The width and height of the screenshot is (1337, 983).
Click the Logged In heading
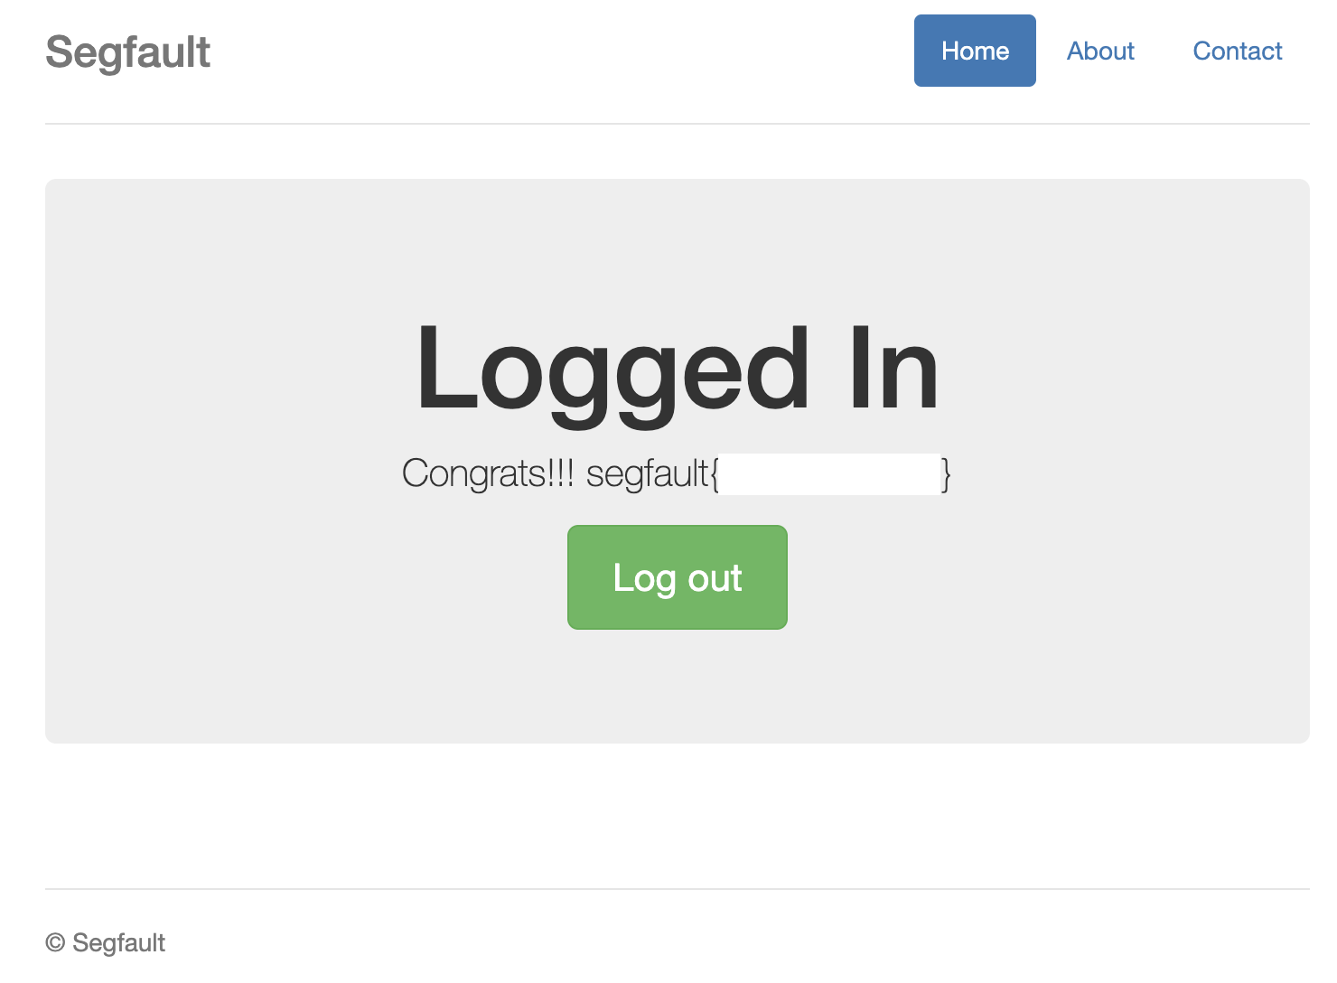tap(678, 369)
